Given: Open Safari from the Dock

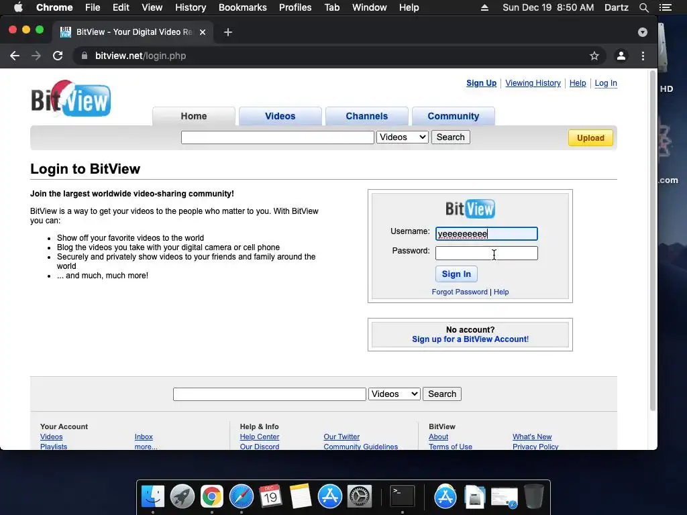Looking at the screenshot, I should pos(242,497).
